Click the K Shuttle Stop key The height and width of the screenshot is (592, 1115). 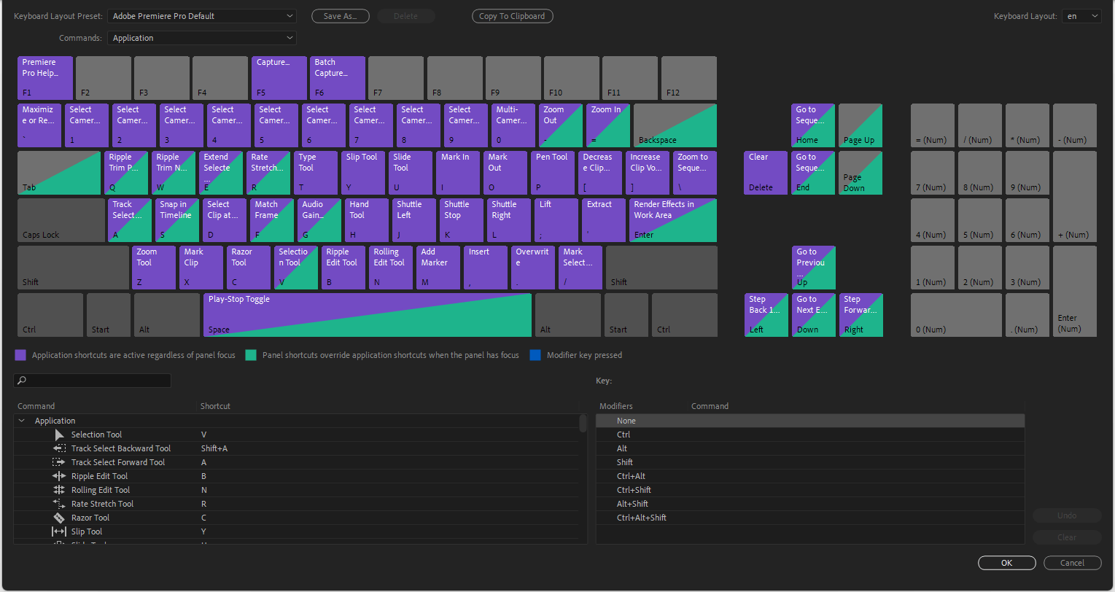click(x=462, y=220)
